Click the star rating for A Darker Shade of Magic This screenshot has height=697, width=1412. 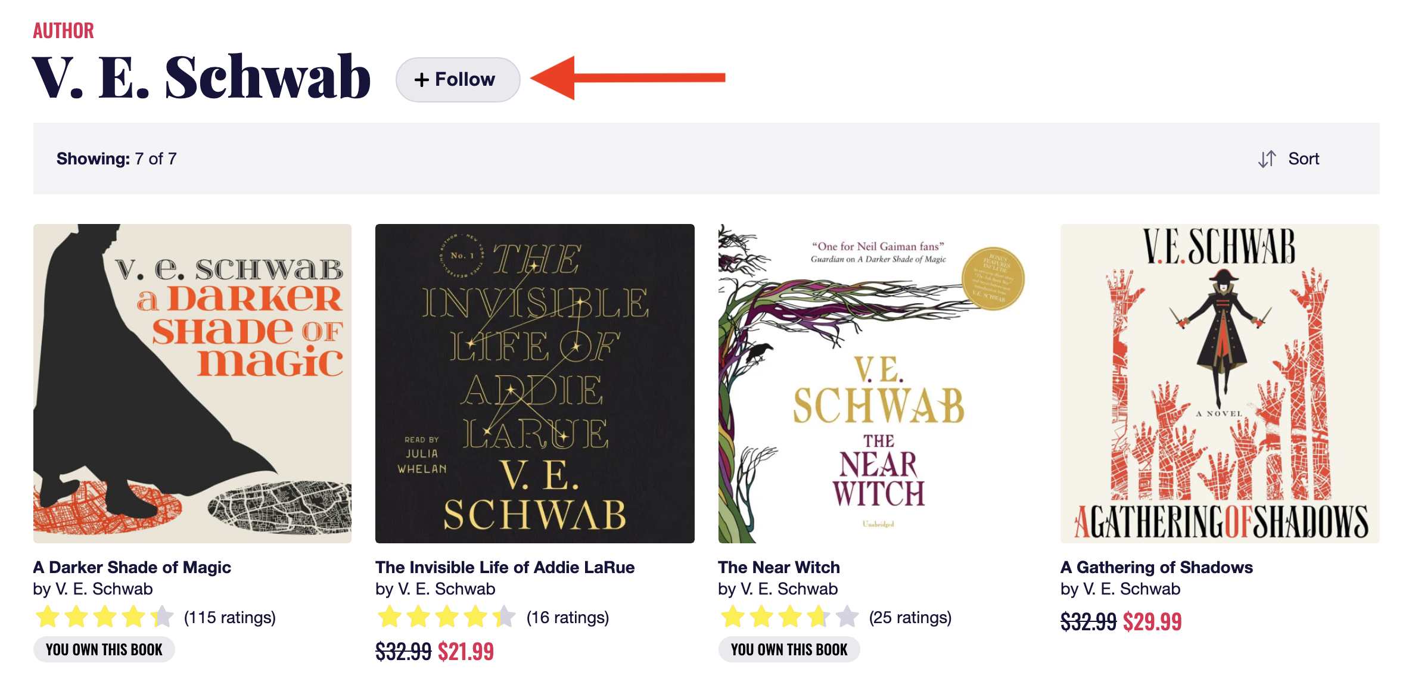click(104, 617)
